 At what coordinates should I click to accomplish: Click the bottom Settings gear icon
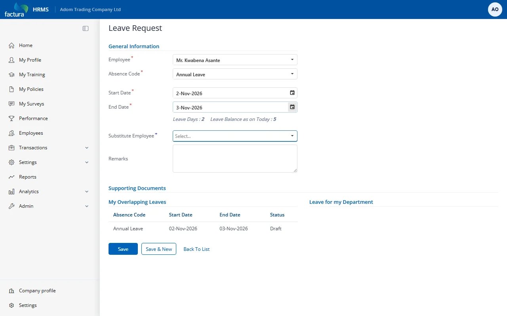pyautogui.click(x=11, y=305)
